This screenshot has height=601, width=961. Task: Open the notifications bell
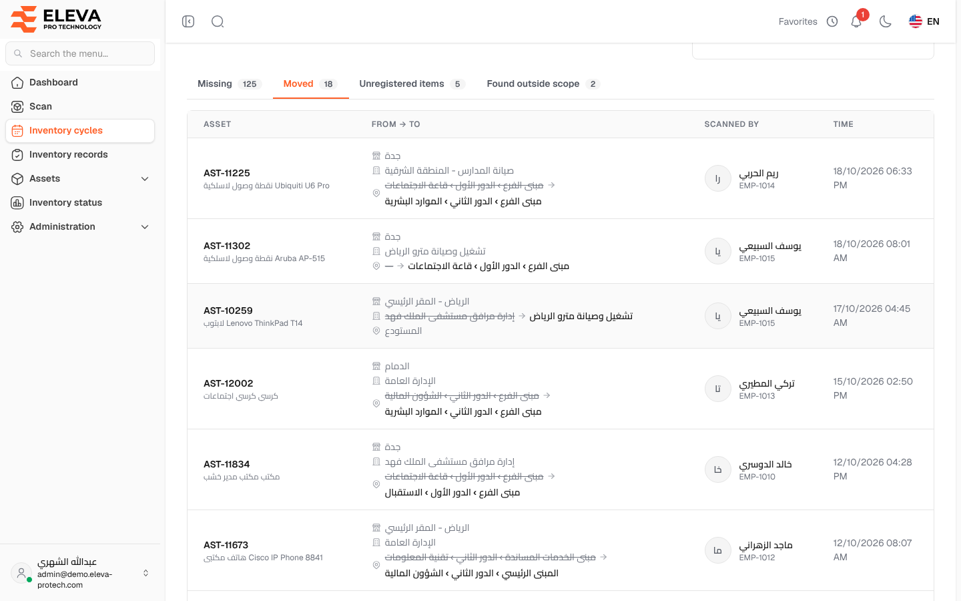[x=856, y=21]
